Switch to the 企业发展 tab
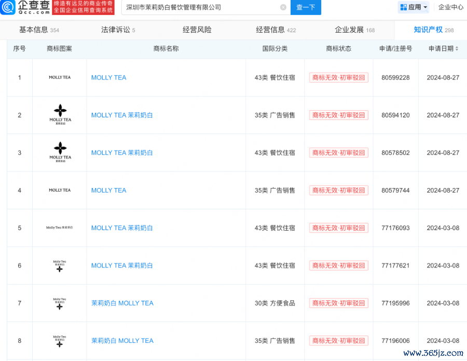Viewport: 467px width, 361px height. coord(355,30)
